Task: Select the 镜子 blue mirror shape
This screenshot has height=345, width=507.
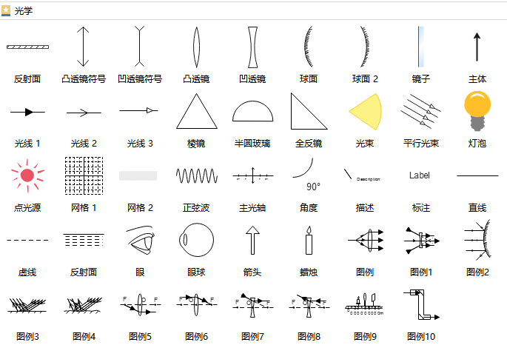Action: [420, 47]
